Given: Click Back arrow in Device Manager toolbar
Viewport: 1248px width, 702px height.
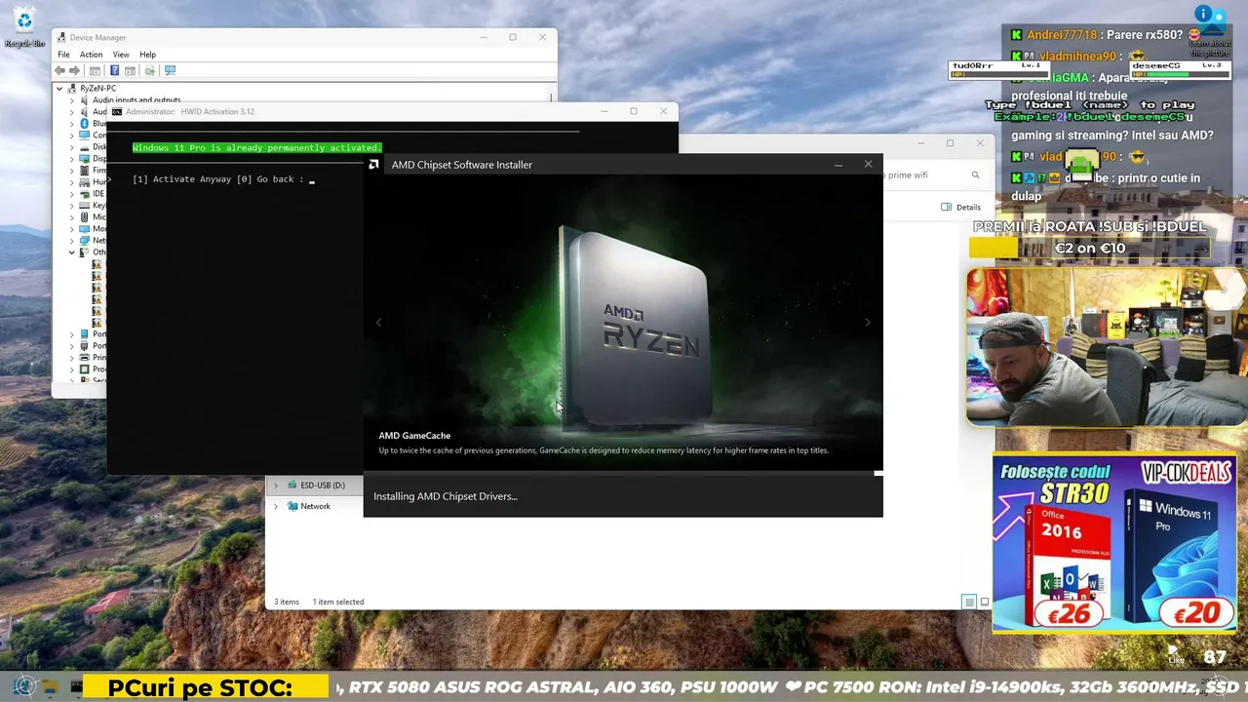Looking at the screenshot, I should (60, 70).
